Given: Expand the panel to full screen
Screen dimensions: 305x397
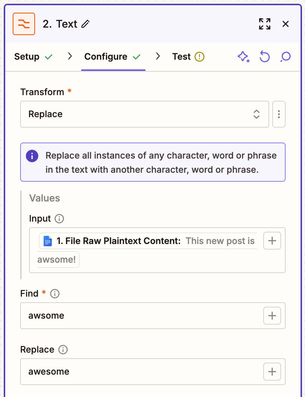Looking at the screenshot, I should (264, 24).
